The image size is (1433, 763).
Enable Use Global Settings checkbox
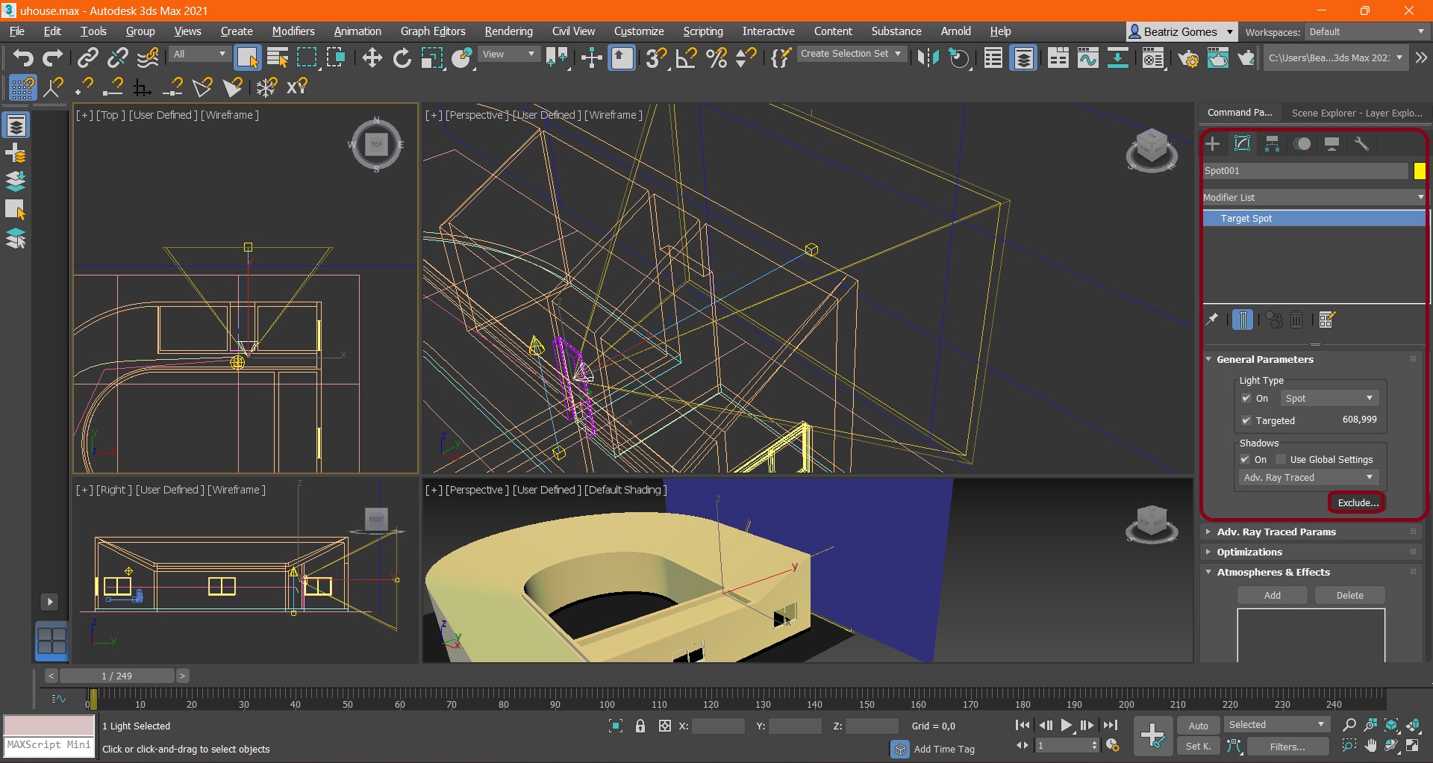pyautogui.click(x=1281, y=460)
